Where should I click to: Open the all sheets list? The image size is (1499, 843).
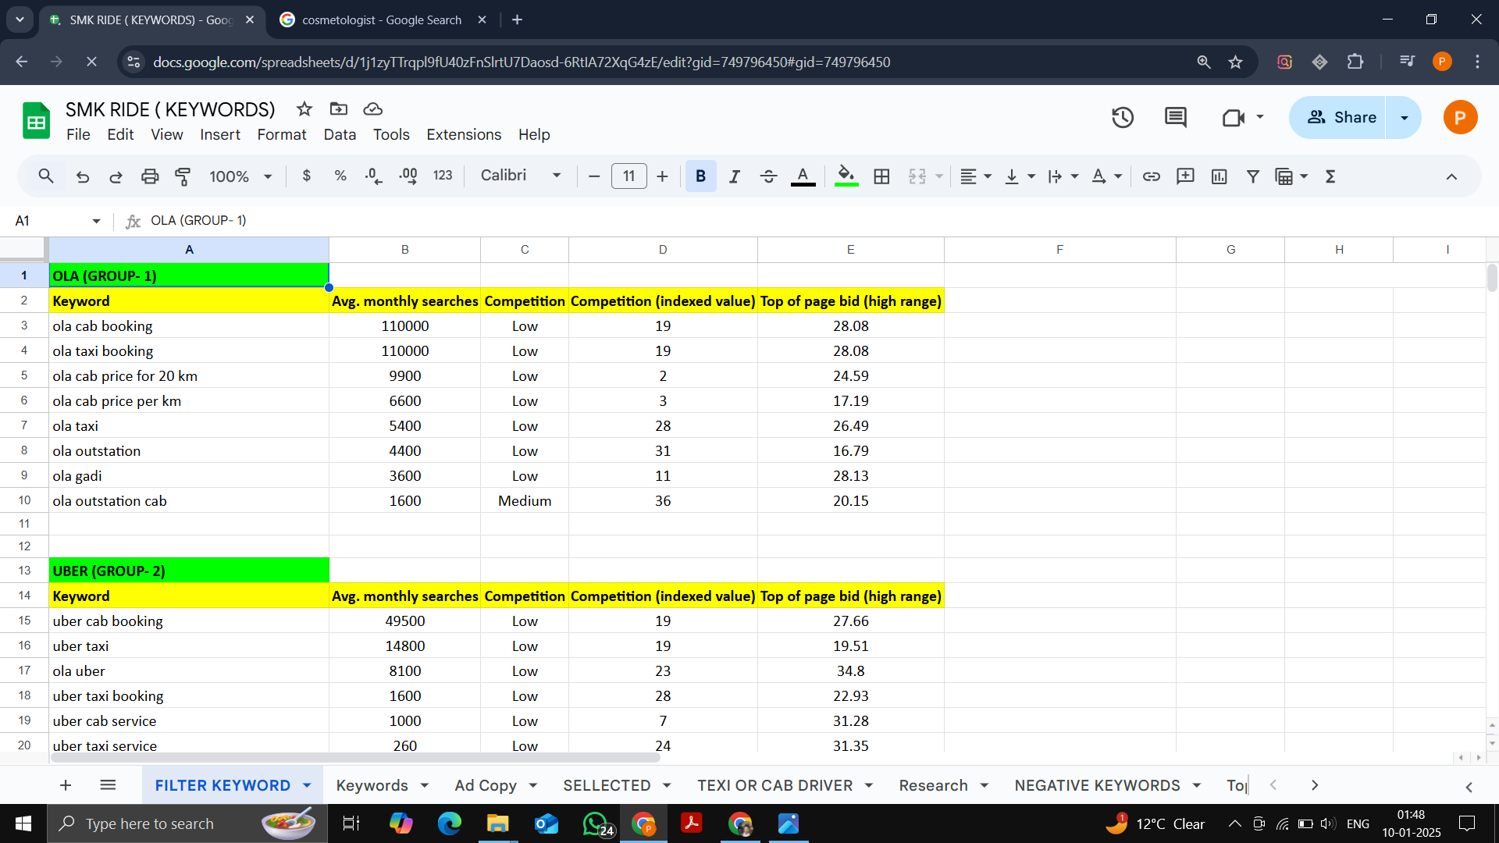(x=108, y=785)
